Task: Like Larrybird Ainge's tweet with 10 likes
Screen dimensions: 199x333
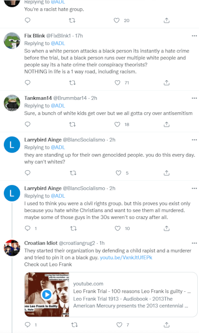Action: [117, 229]
